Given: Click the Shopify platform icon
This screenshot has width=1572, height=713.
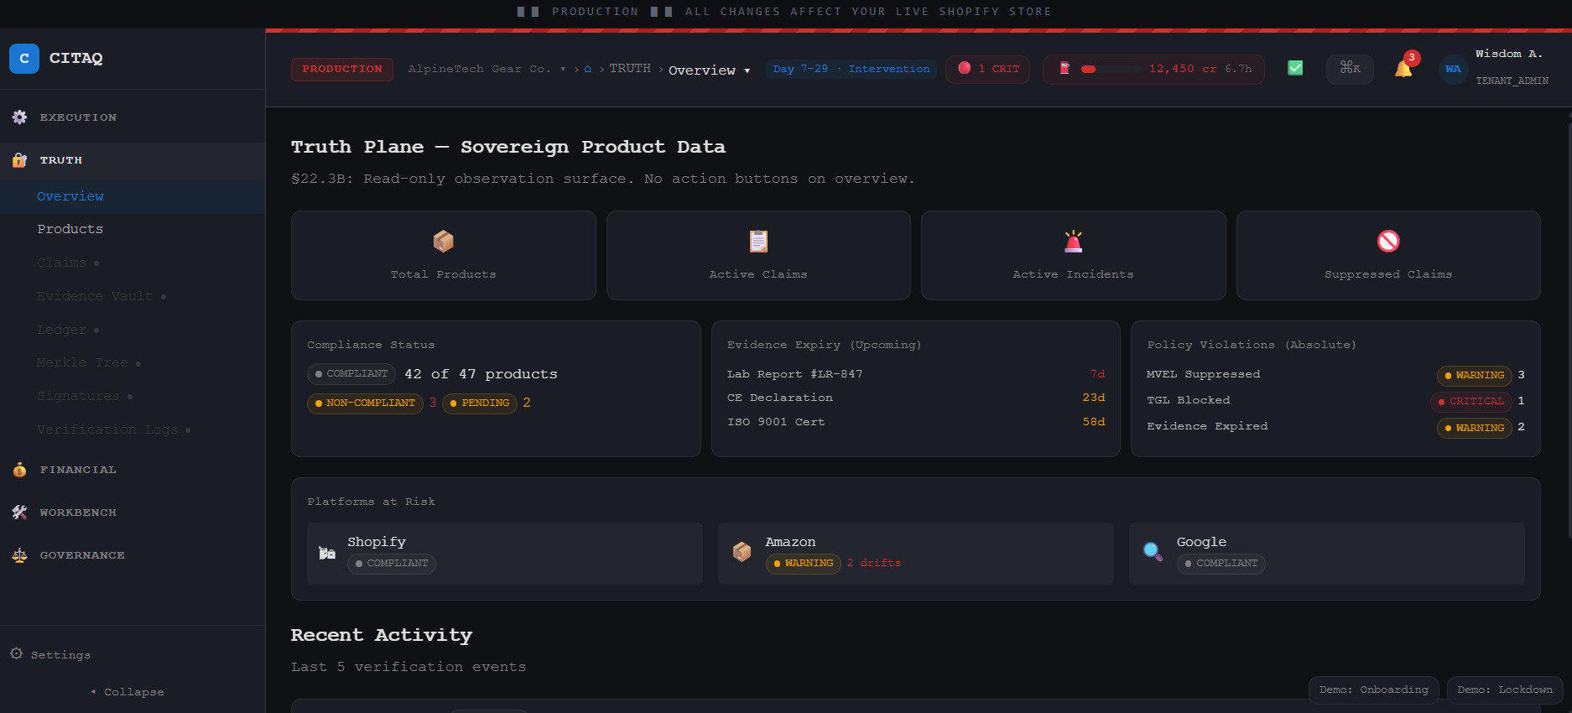Looking at the screenshot, I should 327,553.
